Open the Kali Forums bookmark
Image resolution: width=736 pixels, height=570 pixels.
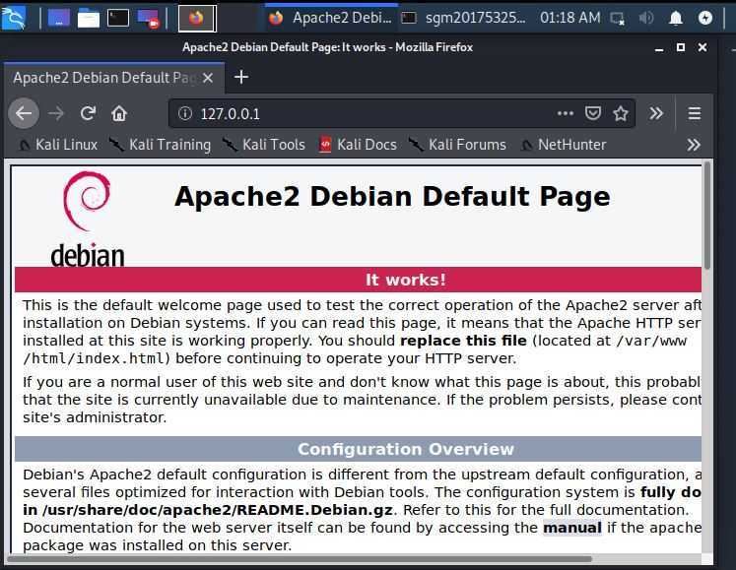pos(457,145)
